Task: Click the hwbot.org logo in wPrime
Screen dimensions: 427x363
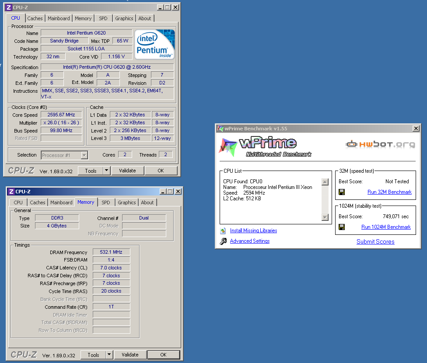Action: point(381,144)
